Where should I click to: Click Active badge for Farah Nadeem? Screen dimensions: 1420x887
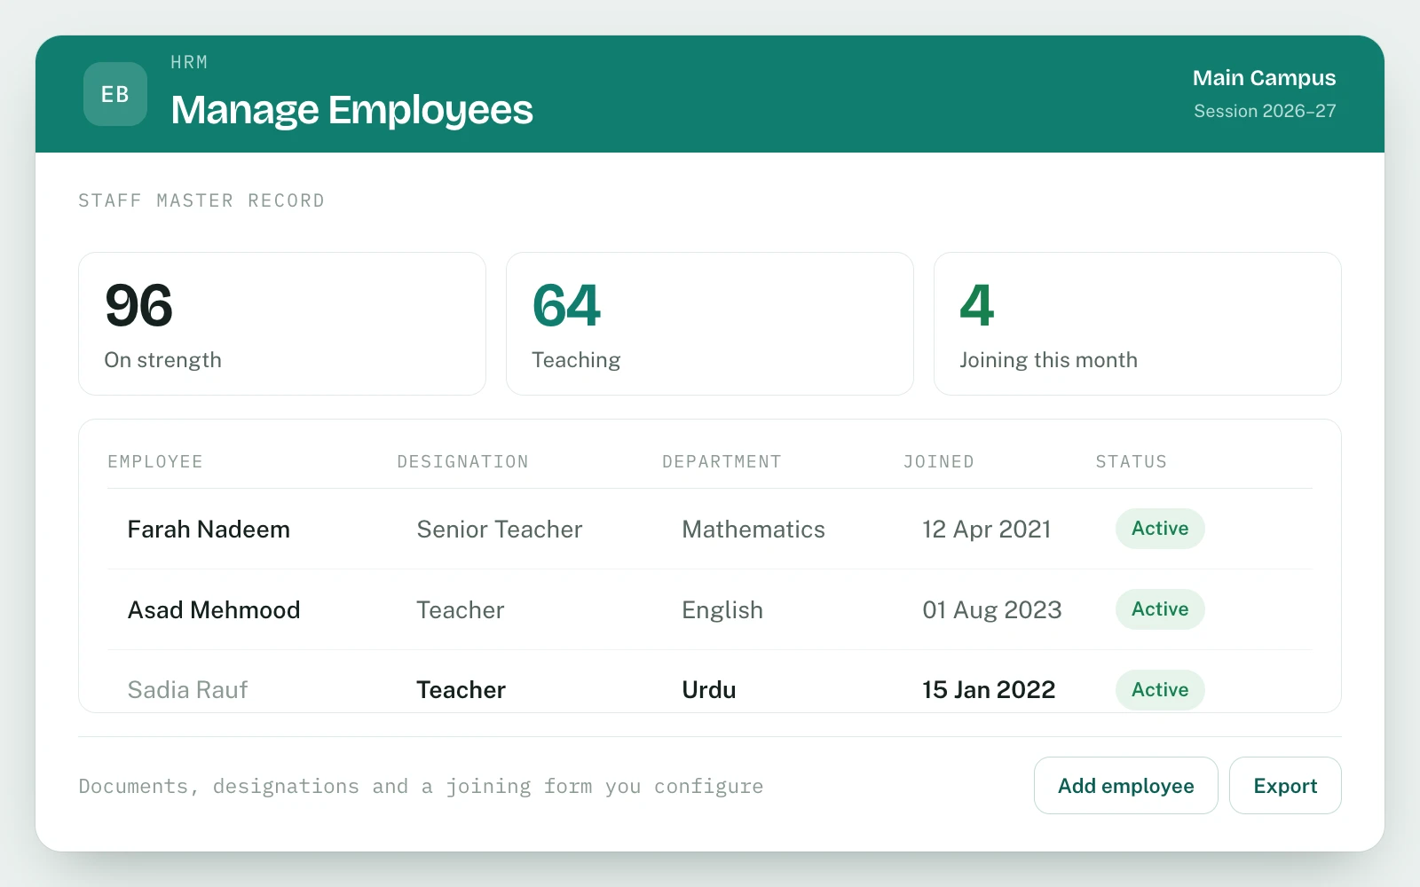tap(1160, 529)
